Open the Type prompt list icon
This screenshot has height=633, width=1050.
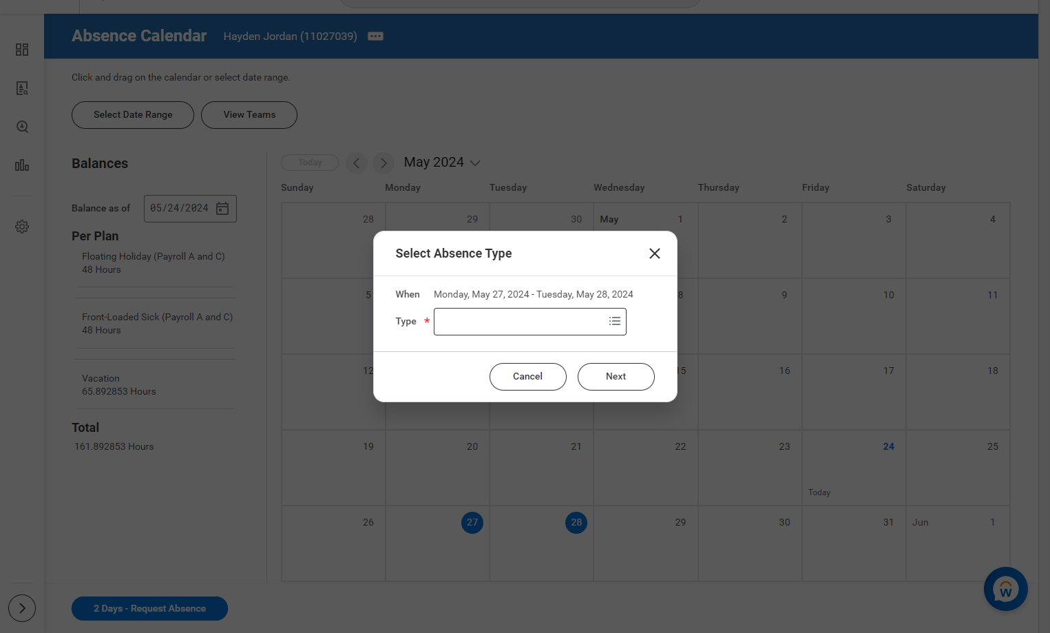615,322
